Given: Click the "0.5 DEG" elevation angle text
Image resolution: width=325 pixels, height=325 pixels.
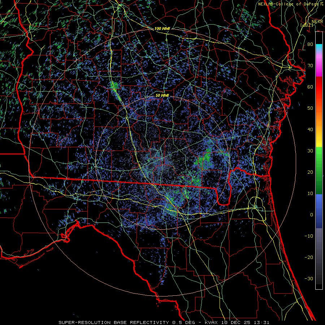Looking at the screenshot, I should click(184, 322).
